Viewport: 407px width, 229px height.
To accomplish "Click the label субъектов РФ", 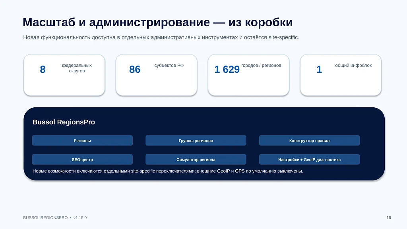I will pyautogui.click(x=169, y=66).
